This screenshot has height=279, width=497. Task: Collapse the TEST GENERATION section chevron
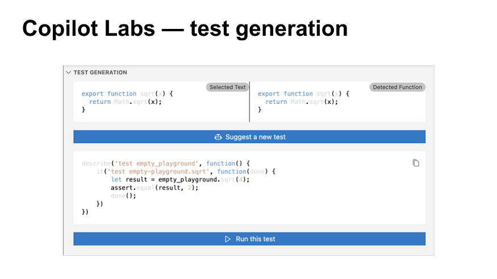[x=68, y=73]
